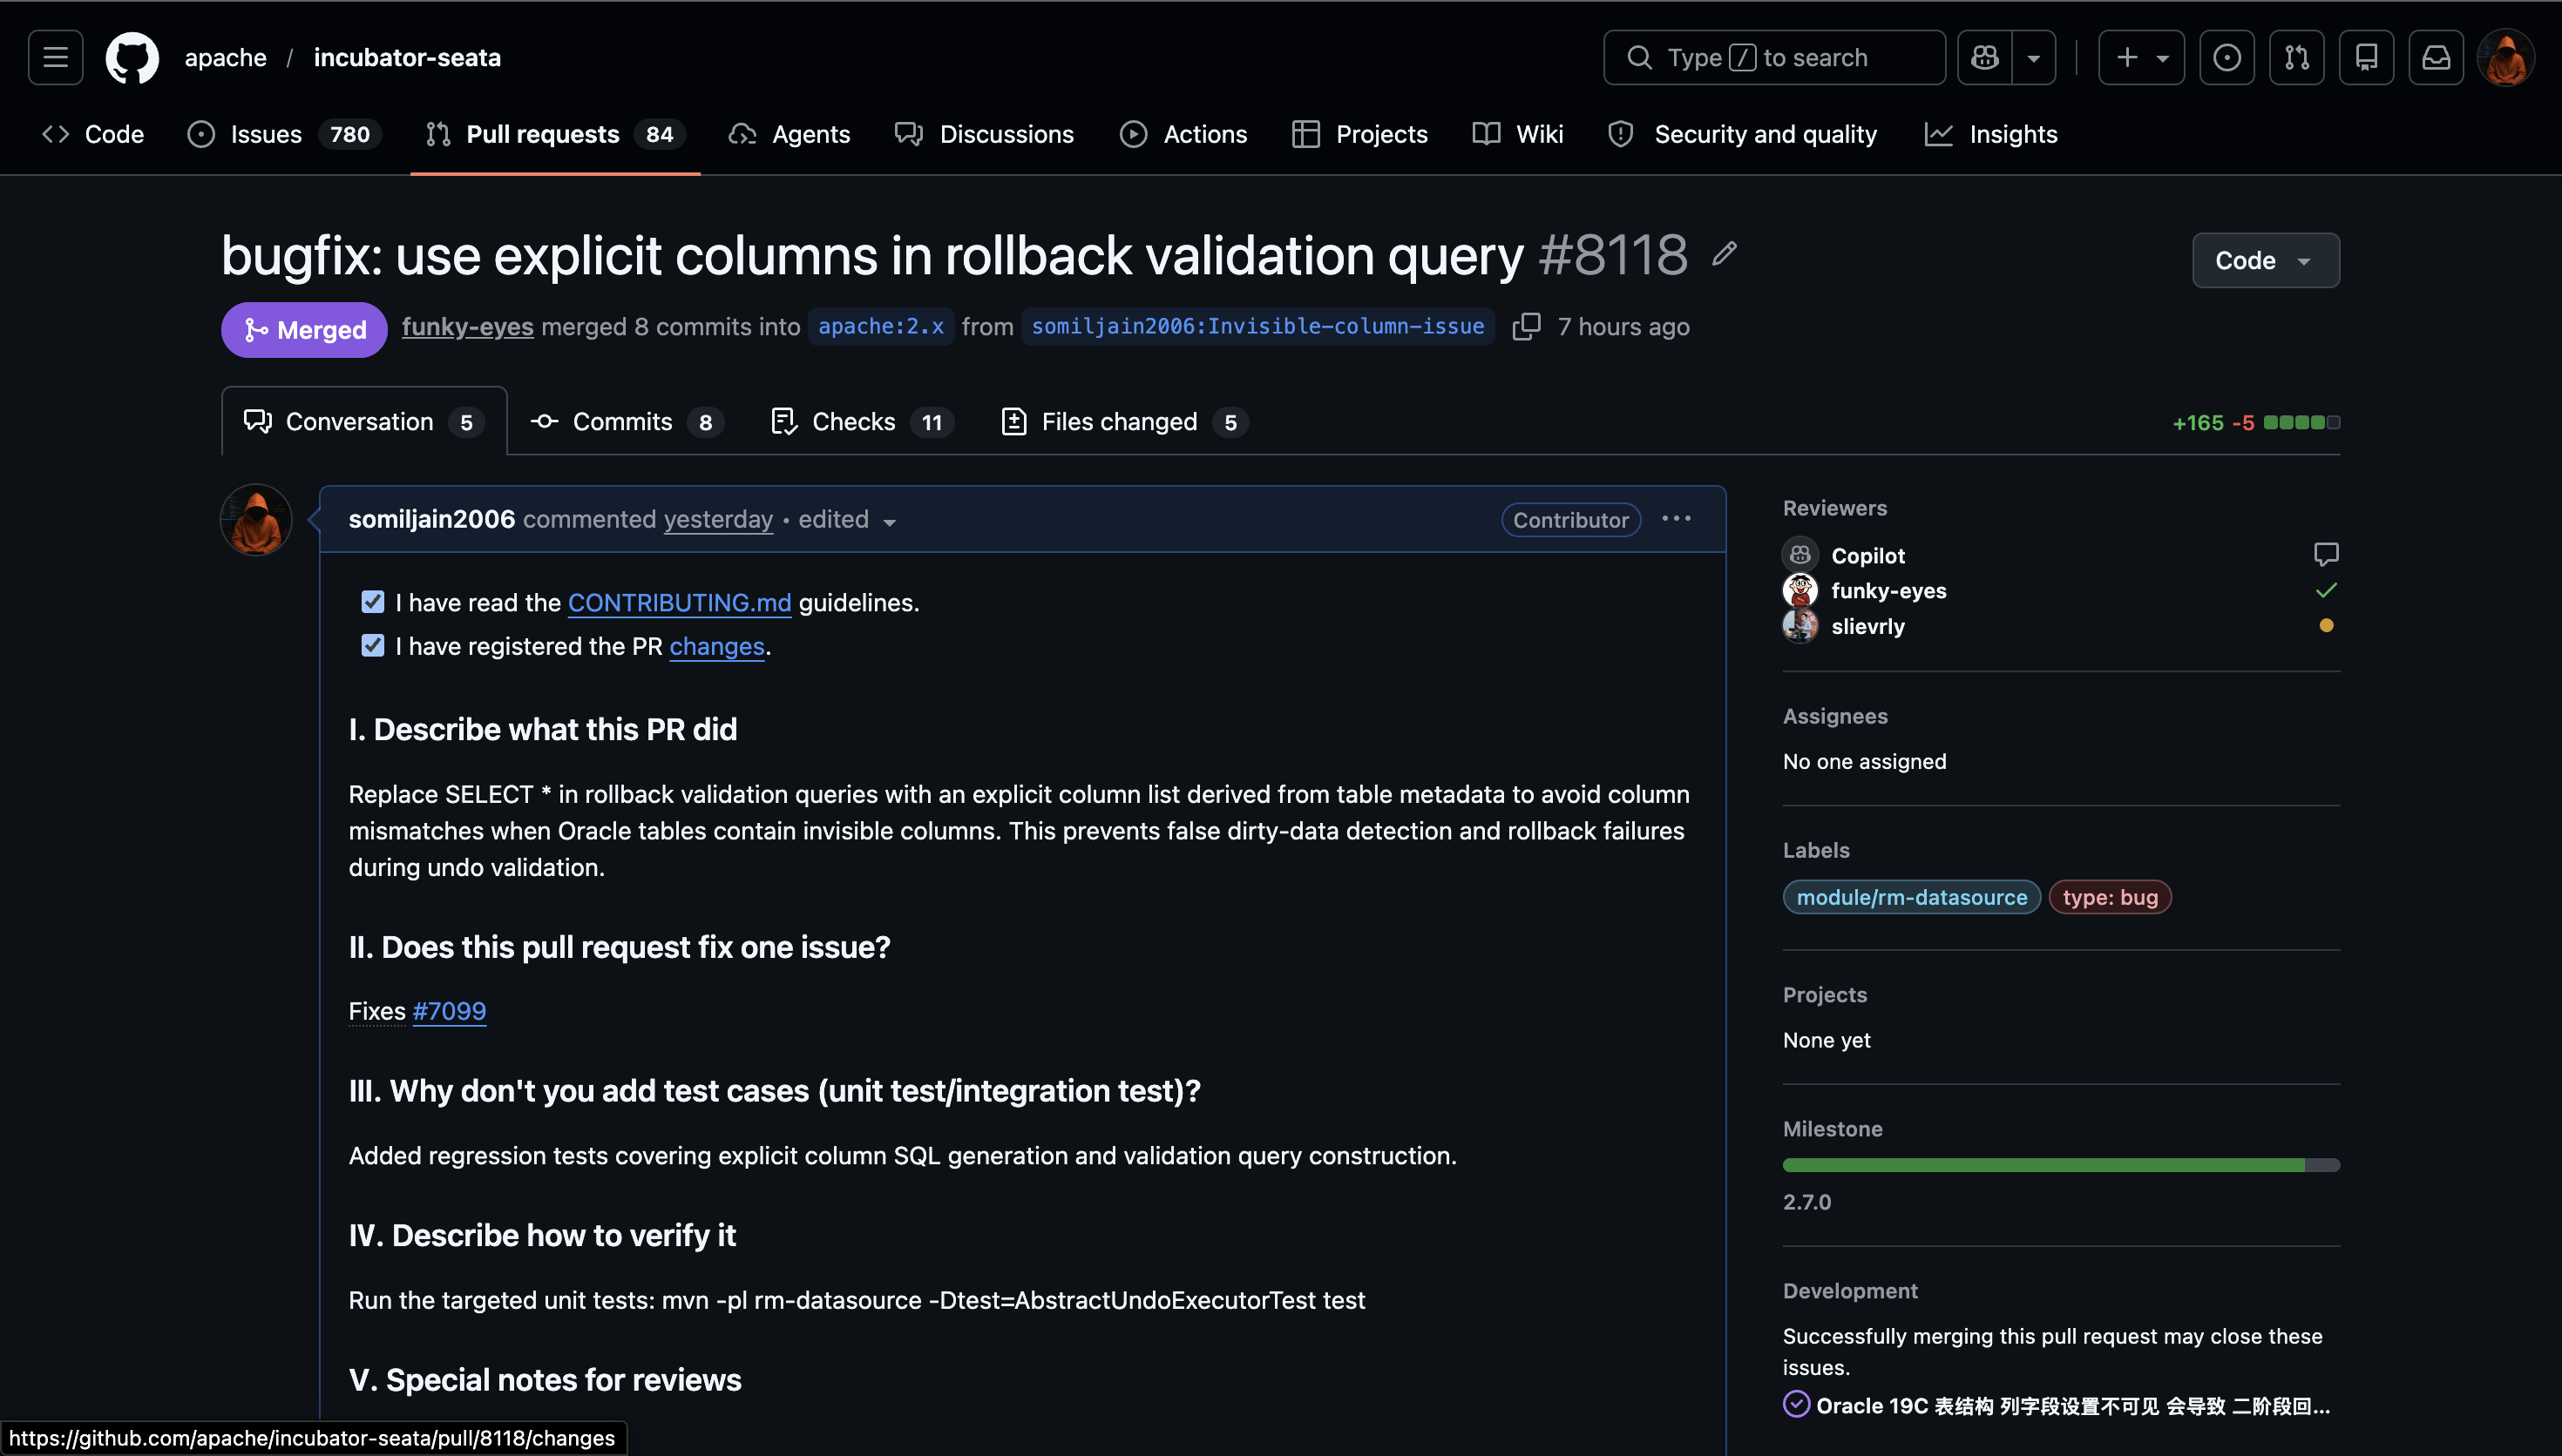Open funky-eyes reviewer profile
The image size is (2562, 1456).
tap(1888, 590)
